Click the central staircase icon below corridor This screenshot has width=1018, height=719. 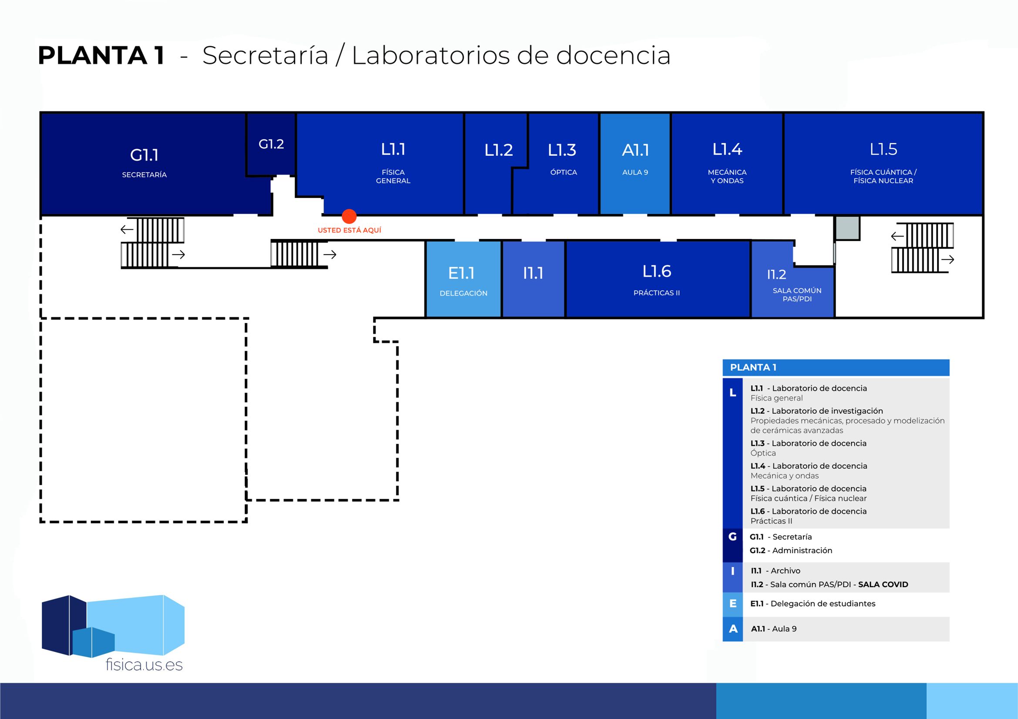295,254
